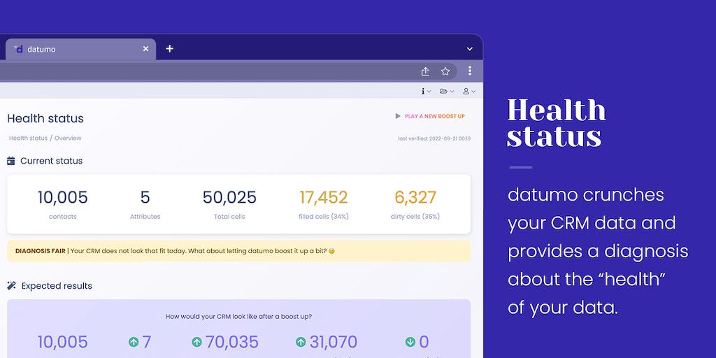Screen dimensions: 716x358
Task: Open a new browser tab
Action: pyautogui.click(x=169, y=49)
